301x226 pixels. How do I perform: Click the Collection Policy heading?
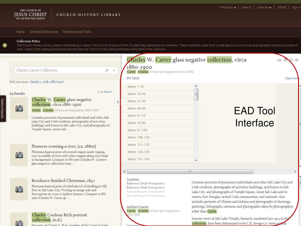tap(28, 41)
